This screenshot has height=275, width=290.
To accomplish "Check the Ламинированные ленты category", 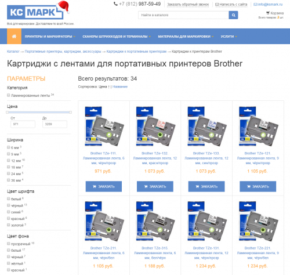I will pos(9,95).
